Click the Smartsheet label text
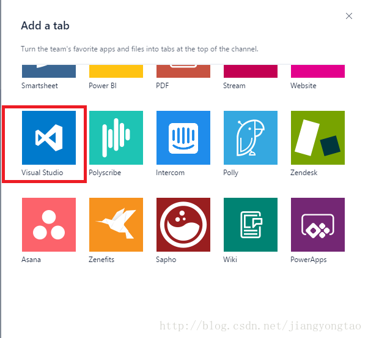 click(x=39, y=86)
